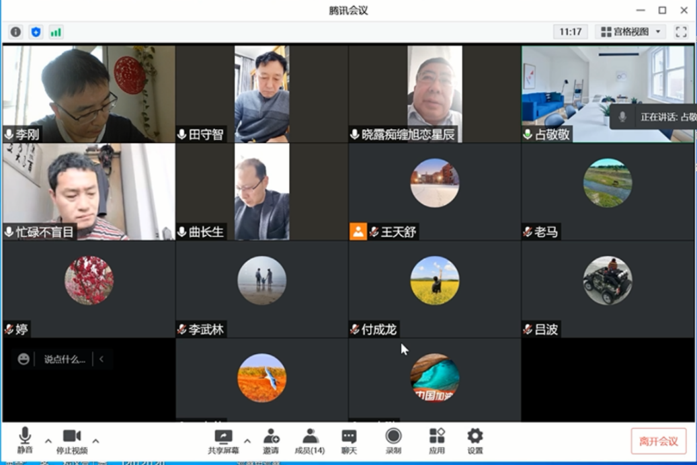Mute the microphone
The image size is (697, 465).
[25, 441]
